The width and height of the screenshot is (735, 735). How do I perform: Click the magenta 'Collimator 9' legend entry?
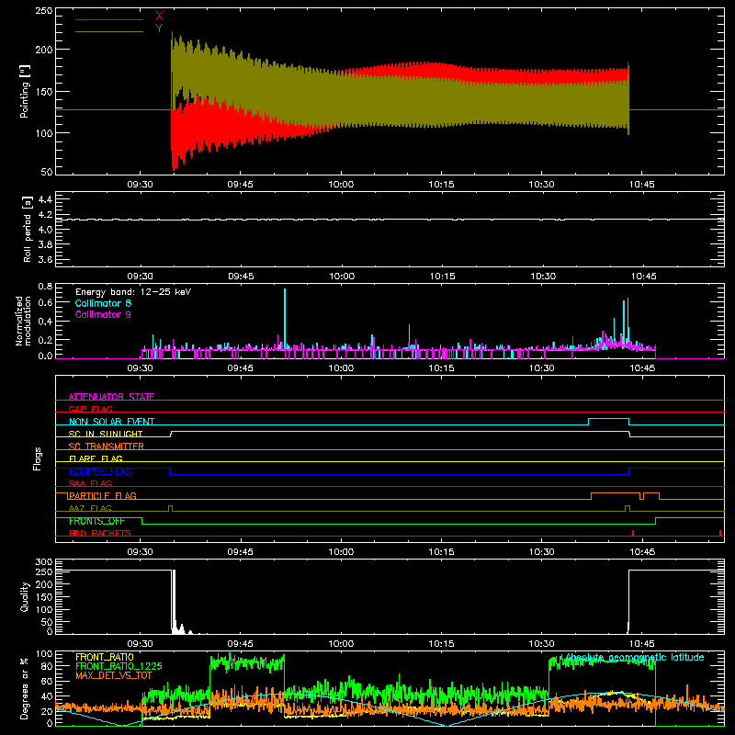tap(103, 314)
